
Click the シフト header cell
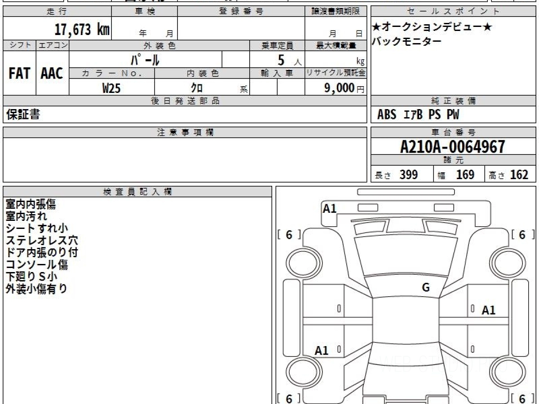pyautogui.click(x=20, y=45)
